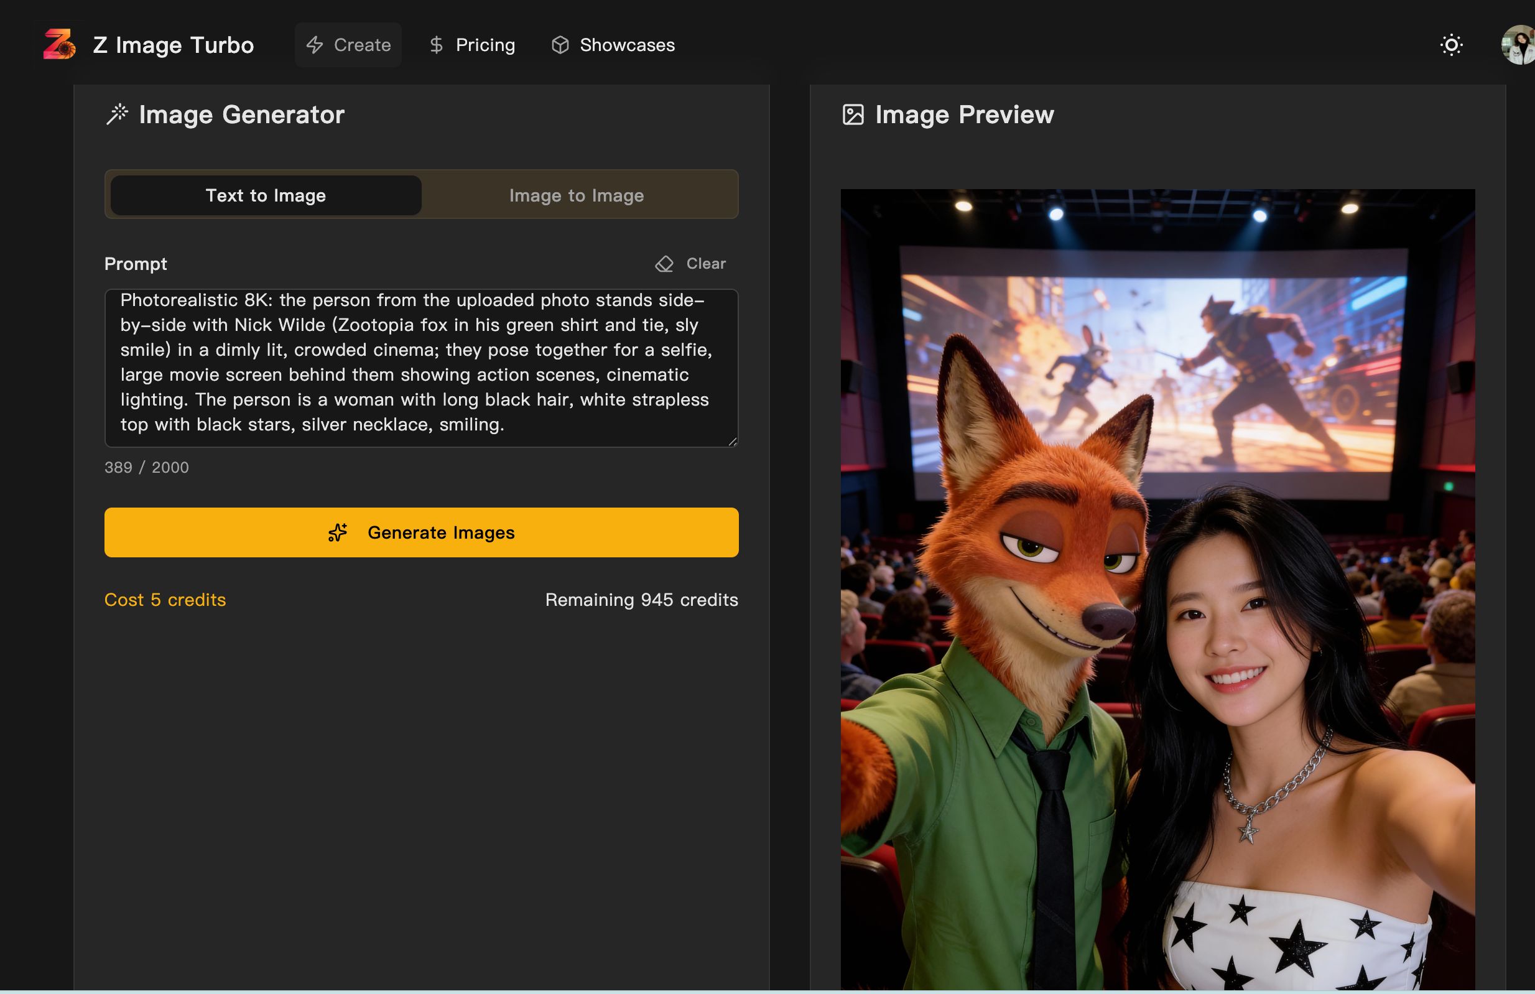Click the generated fox selfie preview image
The height and width of the screenshot is (994, 1535).
tap(1157, 588)
